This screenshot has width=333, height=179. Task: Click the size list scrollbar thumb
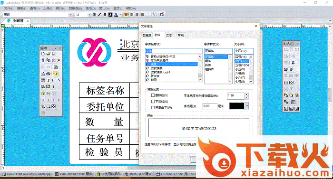coord(251,77)
